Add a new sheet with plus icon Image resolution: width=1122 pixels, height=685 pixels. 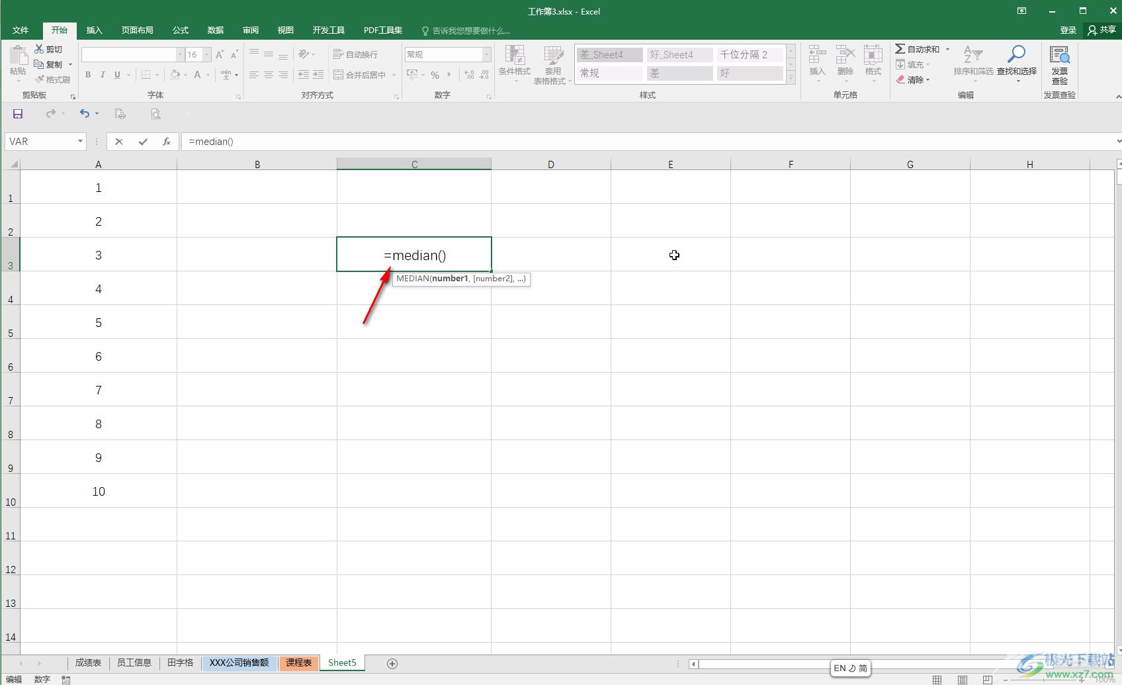(x=392, y=663)
